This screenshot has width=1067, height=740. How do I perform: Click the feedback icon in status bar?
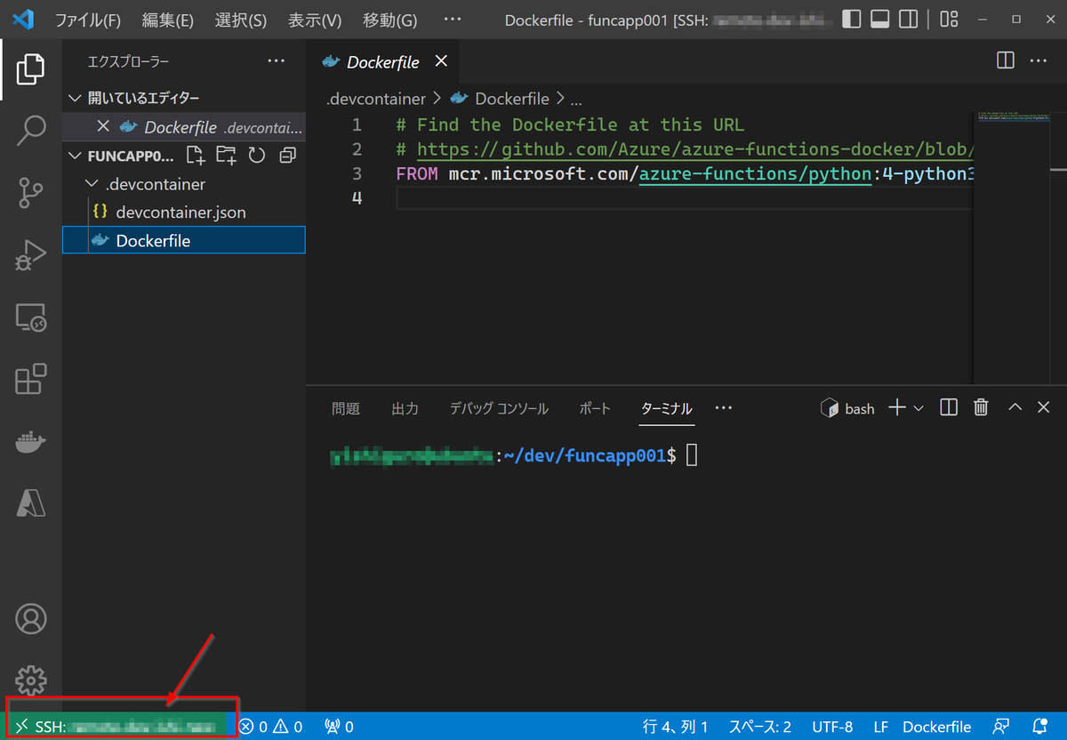[x=1002, y=727]
